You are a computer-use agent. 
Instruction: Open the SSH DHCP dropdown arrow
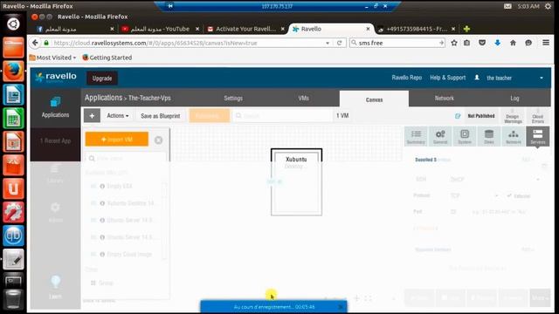[538, 179]
